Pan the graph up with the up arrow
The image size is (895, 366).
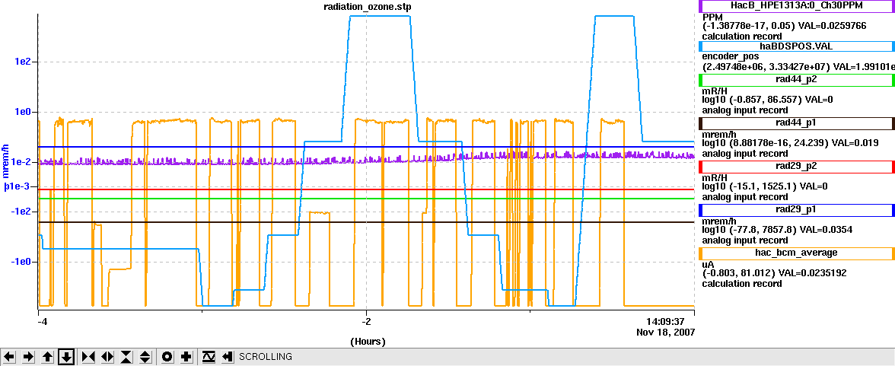click(x=48, y=357)
